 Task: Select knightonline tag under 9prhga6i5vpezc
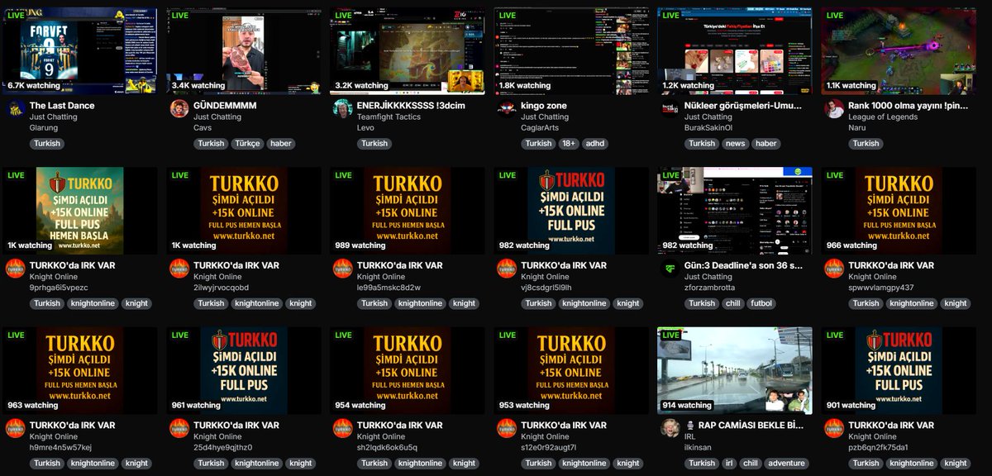(x=93, y=303)
